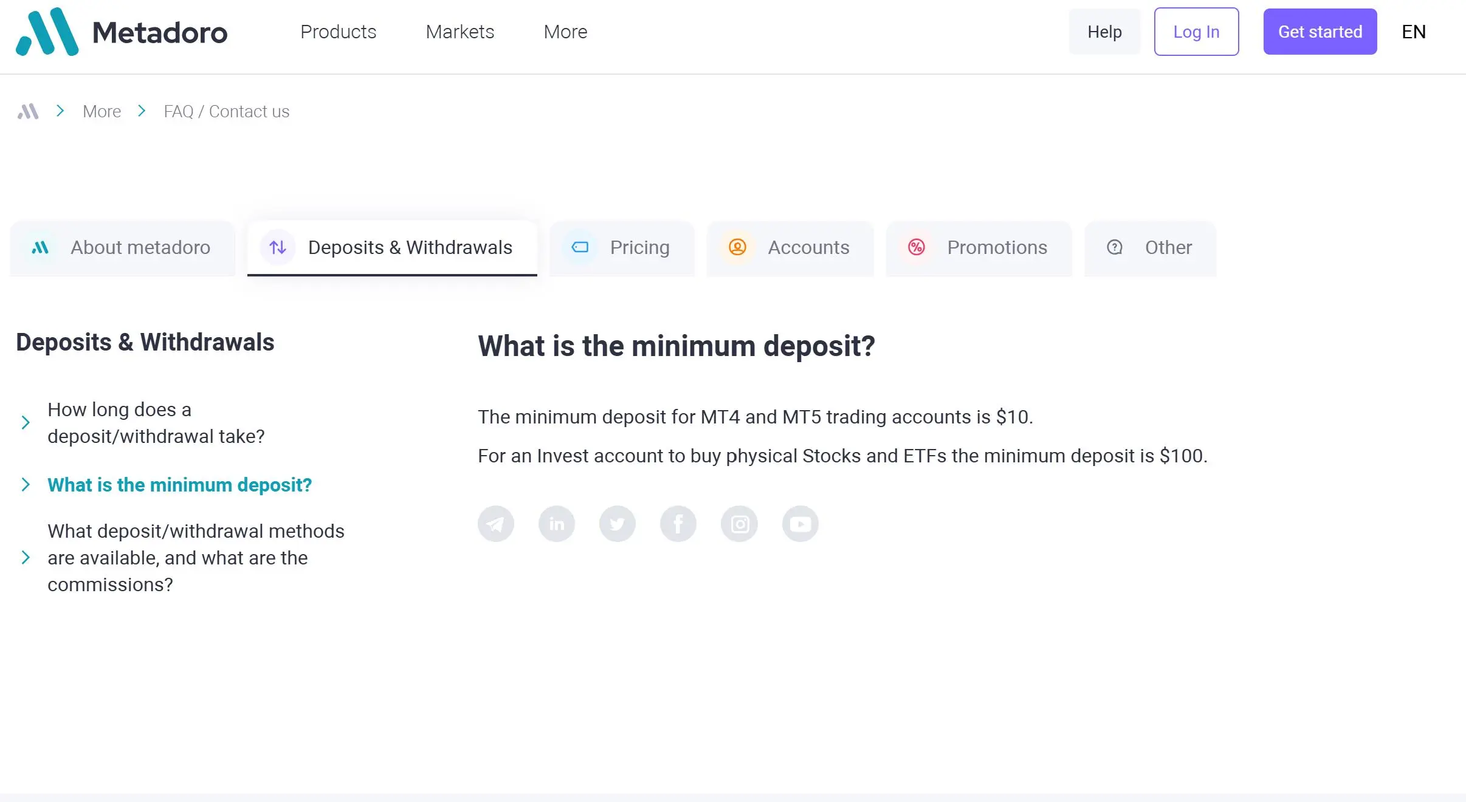The image size is (1466, 802).
Task: Open the Accounts tab
Action: [790, 248]
